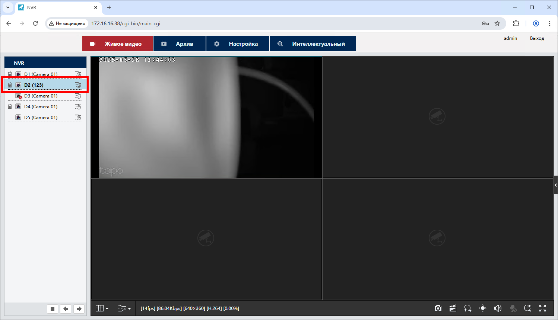Click the intercom icon beside D1
Viewport: 558px width, 320px height.
(10, 74)
